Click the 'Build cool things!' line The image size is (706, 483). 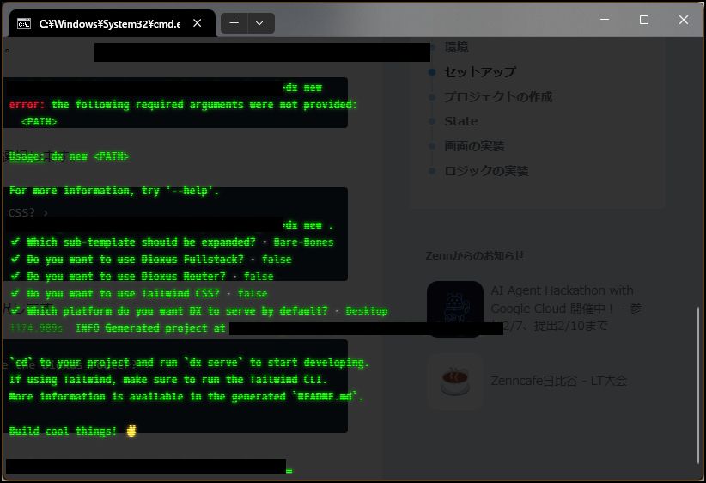click(x=72, y=431)
